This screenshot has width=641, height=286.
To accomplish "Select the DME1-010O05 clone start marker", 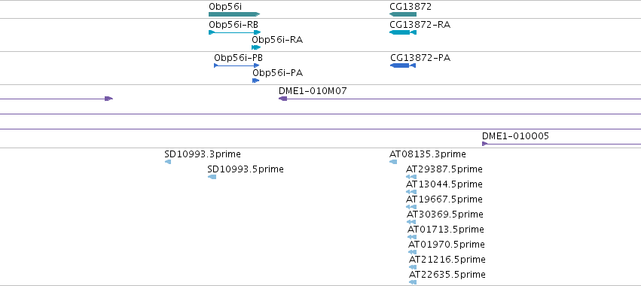I will [x=485, y=144].
